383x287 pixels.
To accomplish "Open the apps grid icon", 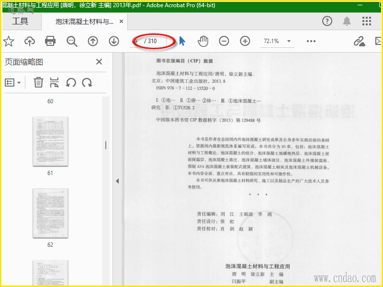I will click(367, 21).
